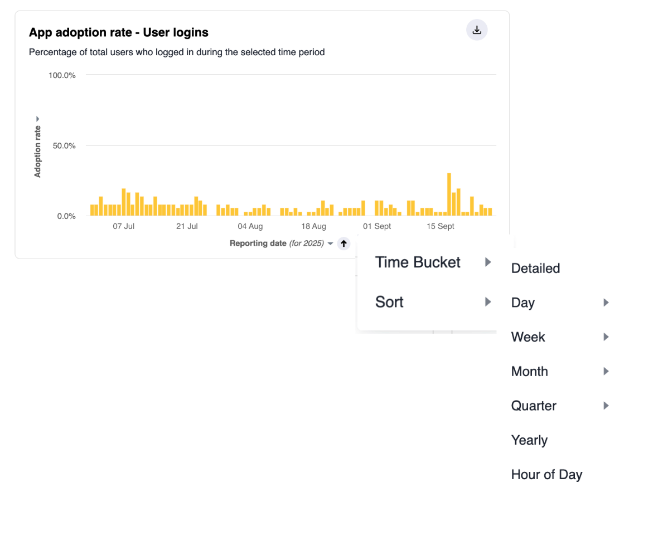This screenshot has height=536, width=668.
Task: Open the Reporting date dropdown
Action: pyautogui.click(x=330, y=243)
